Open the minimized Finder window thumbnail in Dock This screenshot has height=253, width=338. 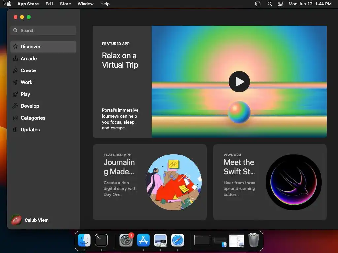point(220,241)
